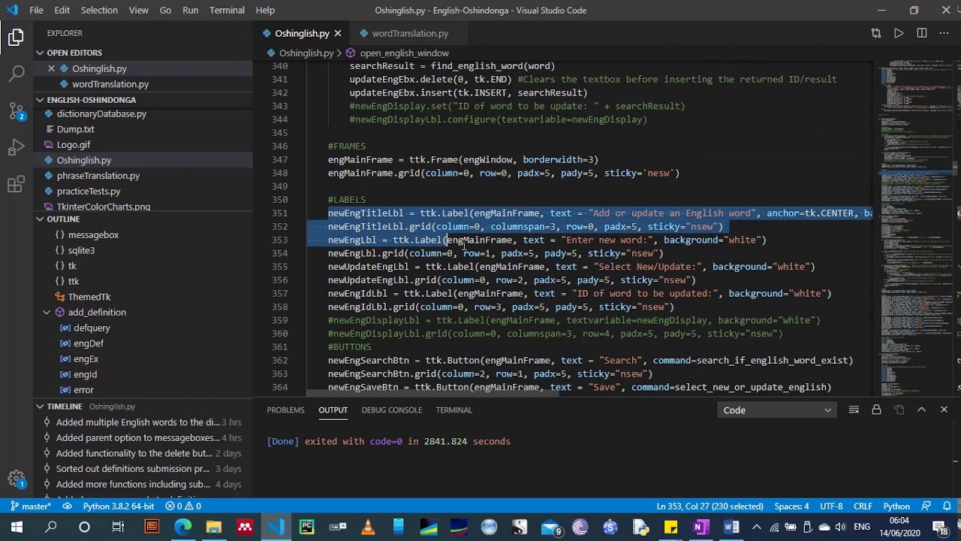Open the File menu
The image size is (961, 541).
point(36,10)
